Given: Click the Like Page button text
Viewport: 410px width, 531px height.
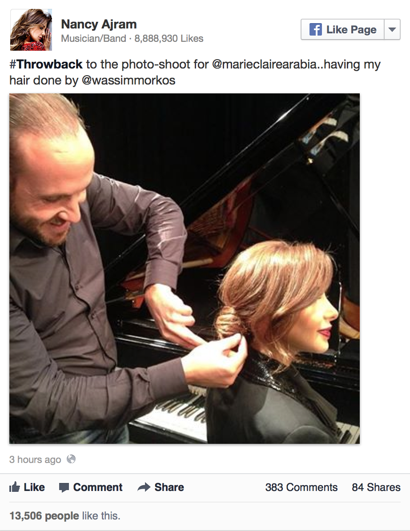Looking at the screenshot, I should point(351,30).
